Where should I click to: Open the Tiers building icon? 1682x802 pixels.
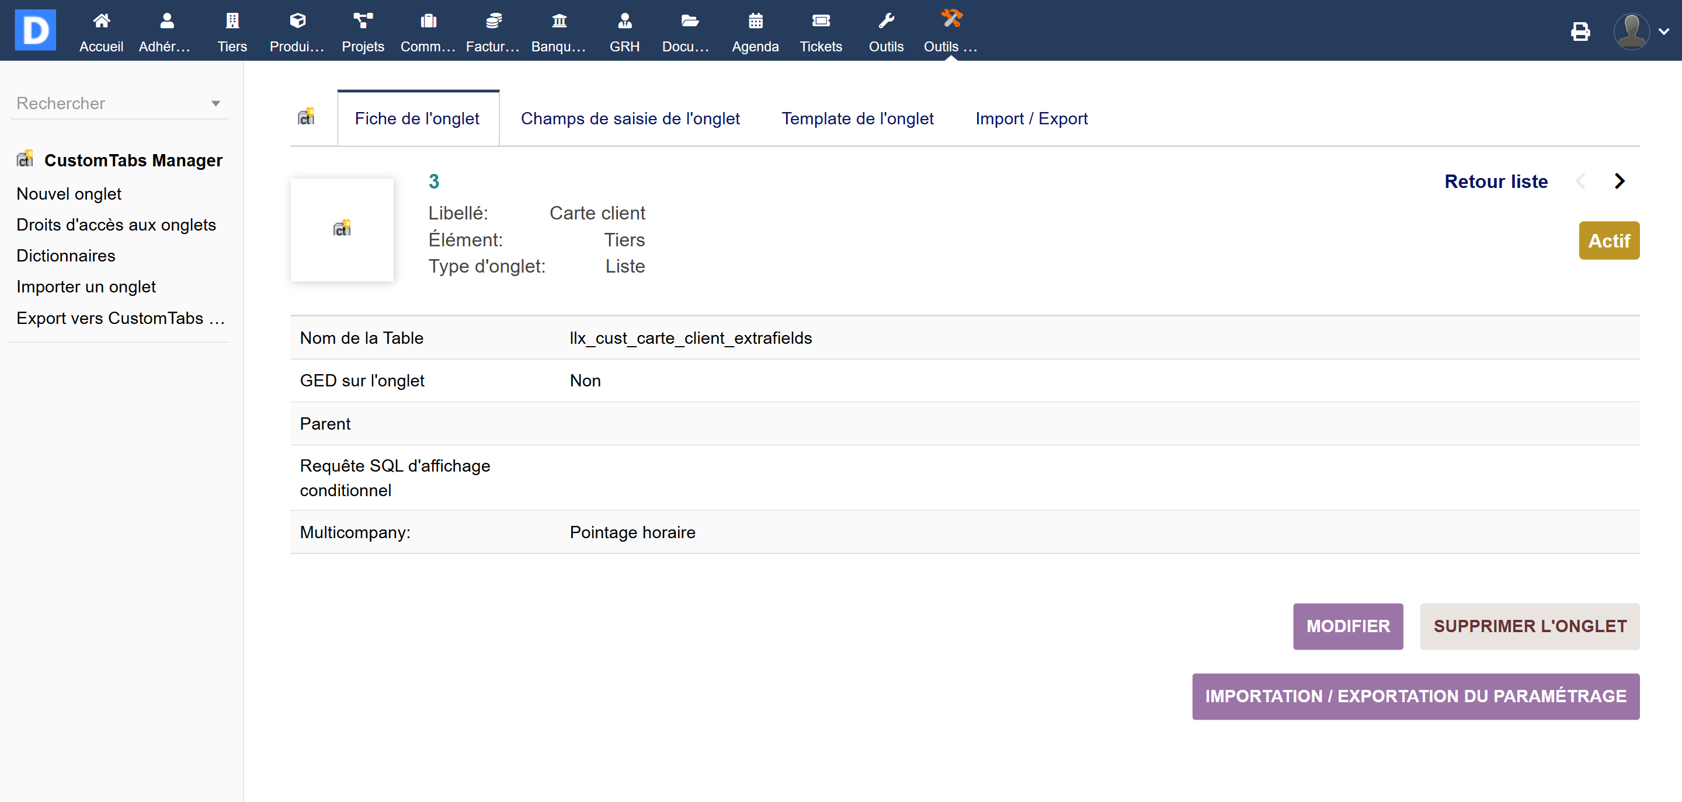coord(232,22)
